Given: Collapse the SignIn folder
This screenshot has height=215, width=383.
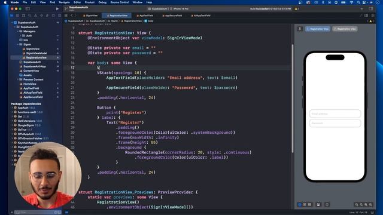Looking at the screenshot, I should [x=17, y=44].
